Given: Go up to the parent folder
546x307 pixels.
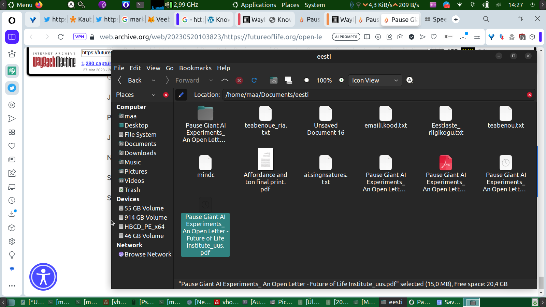Looking at the screenshot, I should [x=225, y=80].
